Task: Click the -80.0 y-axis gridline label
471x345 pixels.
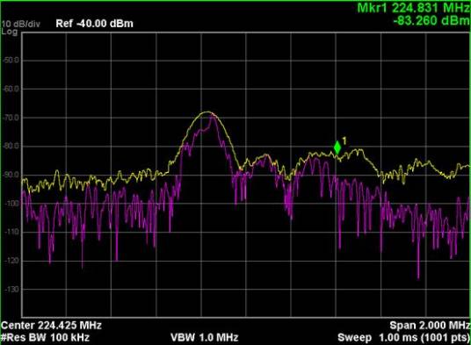Action: [11, 146]
